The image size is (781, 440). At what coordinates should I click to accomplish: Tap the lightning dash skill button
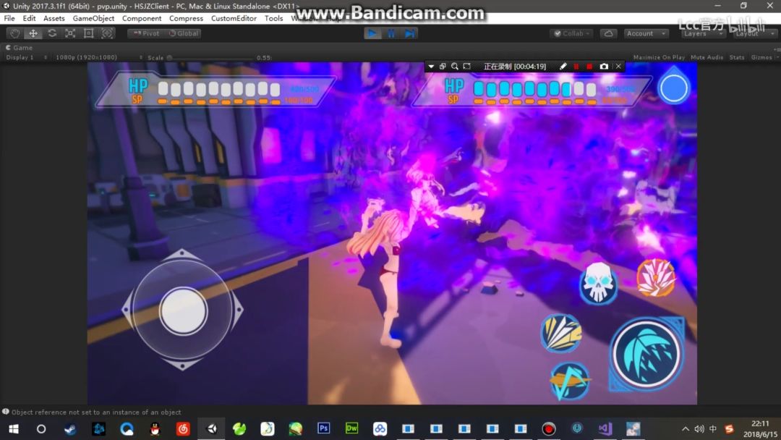click(570, 381)
